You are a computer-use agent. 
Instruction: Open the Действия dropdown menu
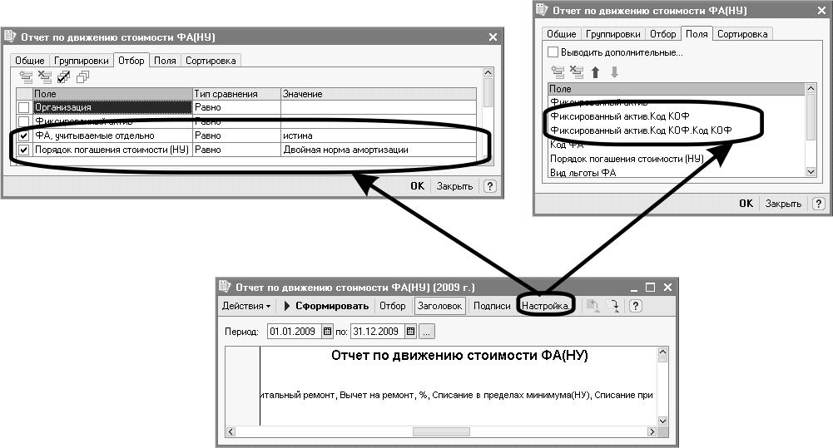pyautogui.click(x=245, y=306)
